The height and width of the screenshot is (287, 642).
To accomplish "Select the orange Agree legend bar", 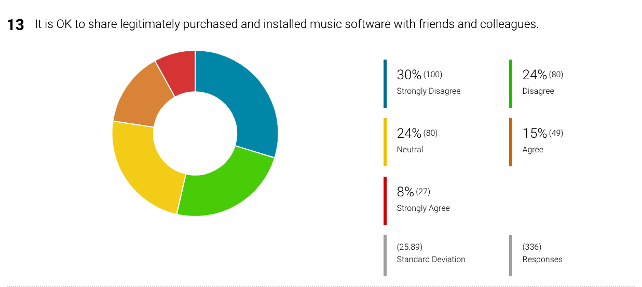I will pyautogui.click(x=511, y=142).
